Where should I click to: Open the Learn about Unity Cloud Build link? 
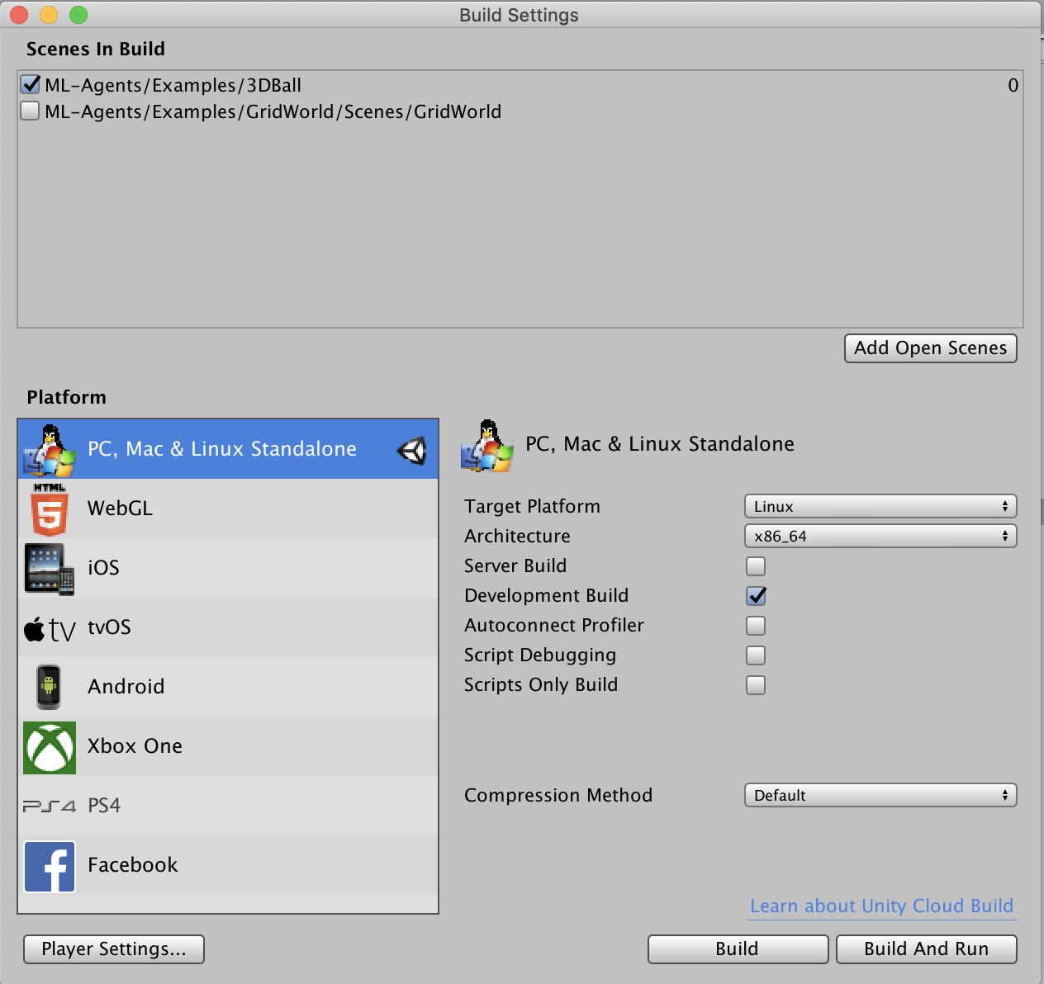881,906
